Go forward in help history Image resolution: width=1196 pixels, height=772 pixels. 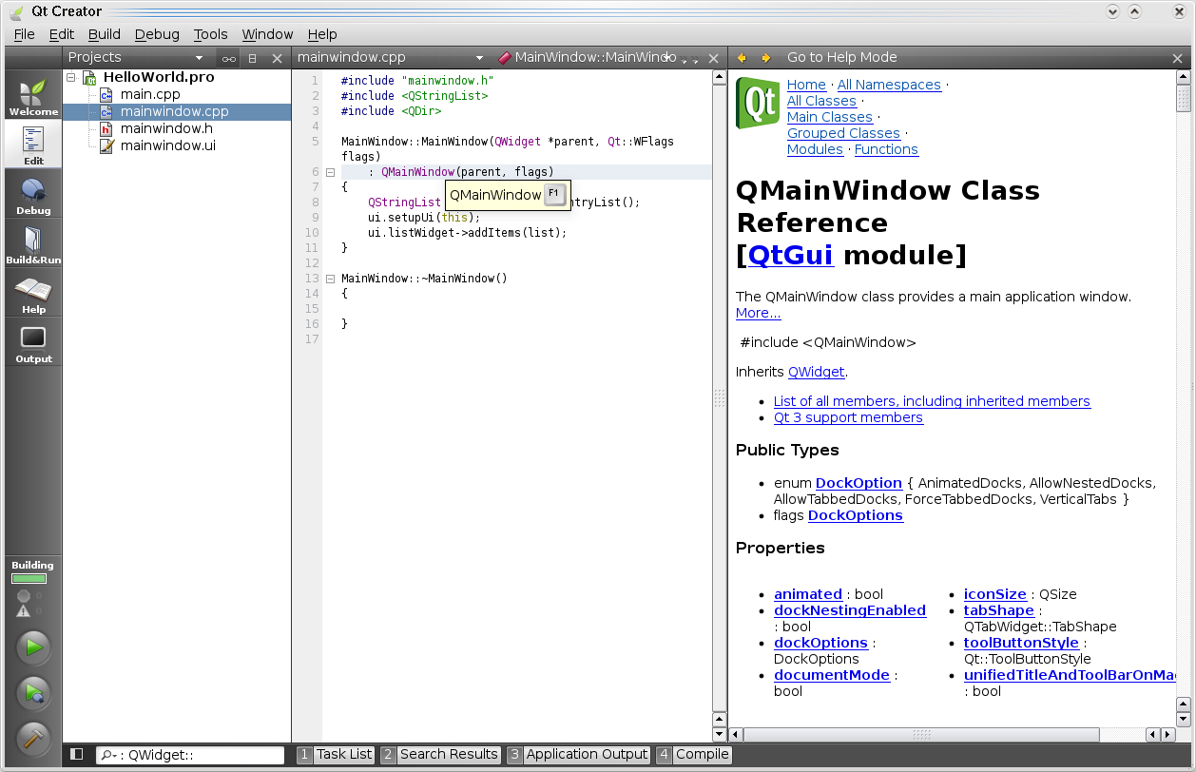coord(766,58)
